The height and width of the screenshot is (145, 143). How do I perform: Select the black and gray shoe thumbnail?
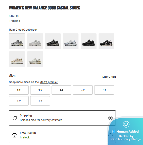tap(53, 41)
